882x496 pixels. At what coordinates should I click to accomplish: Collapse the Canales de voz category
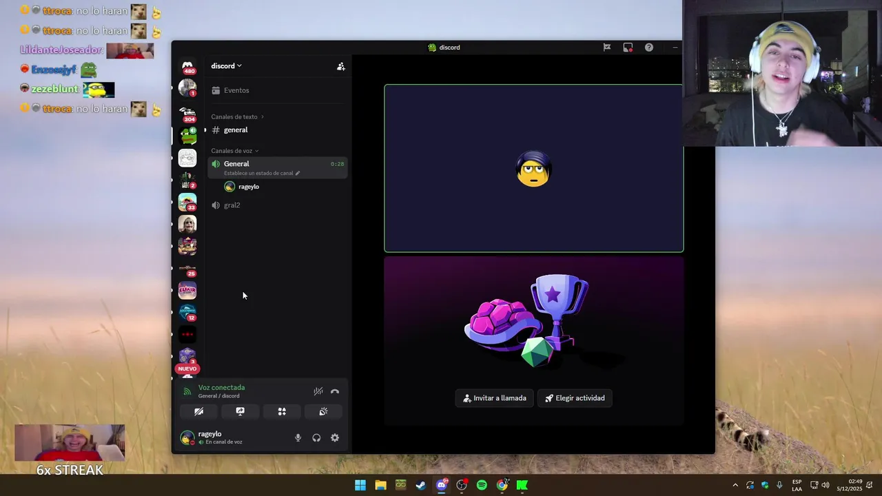pyautogui.click(x=235, y=151)
